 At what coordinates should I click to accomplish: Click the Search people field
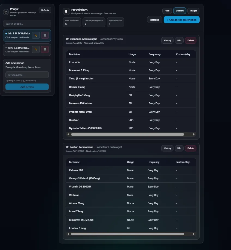click(x=27, y=24)
